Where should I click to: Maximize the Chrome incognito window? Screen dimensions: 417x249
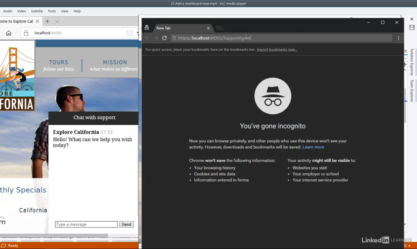383,22
